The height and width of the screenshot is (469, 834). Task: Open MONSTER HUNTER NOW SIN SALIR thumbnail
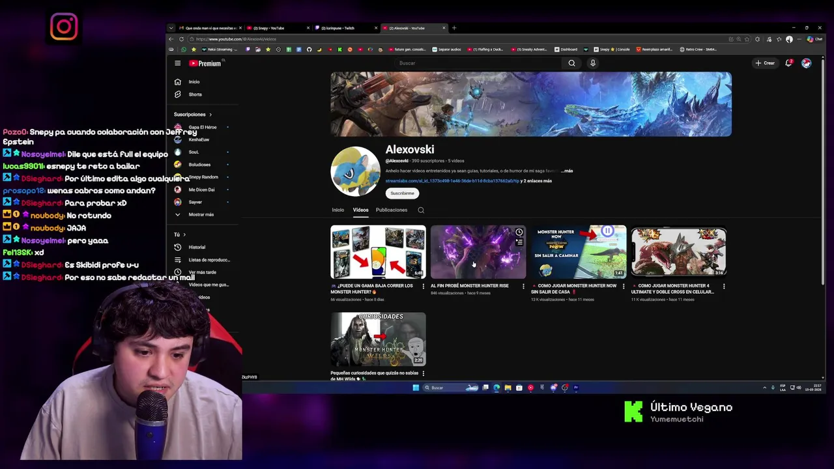tap(579, 252)
